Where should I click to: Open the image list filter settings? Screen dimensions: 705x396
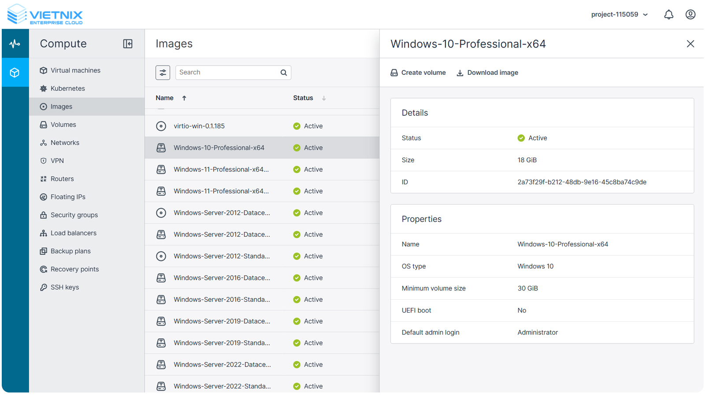163,73
